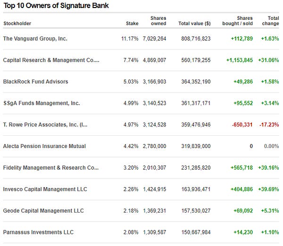Image resolution: width=283 pixels, height=246 pixels.
Task: Click the green +404,886 shares bought
Action: coord(241,189)
